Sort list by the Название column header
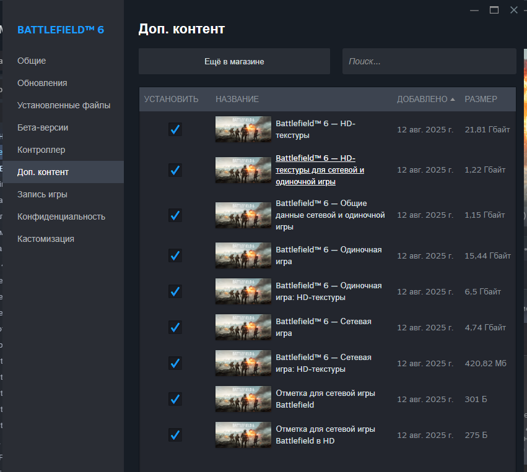Screen dimensions: 527x472 (x=237, y=100)
